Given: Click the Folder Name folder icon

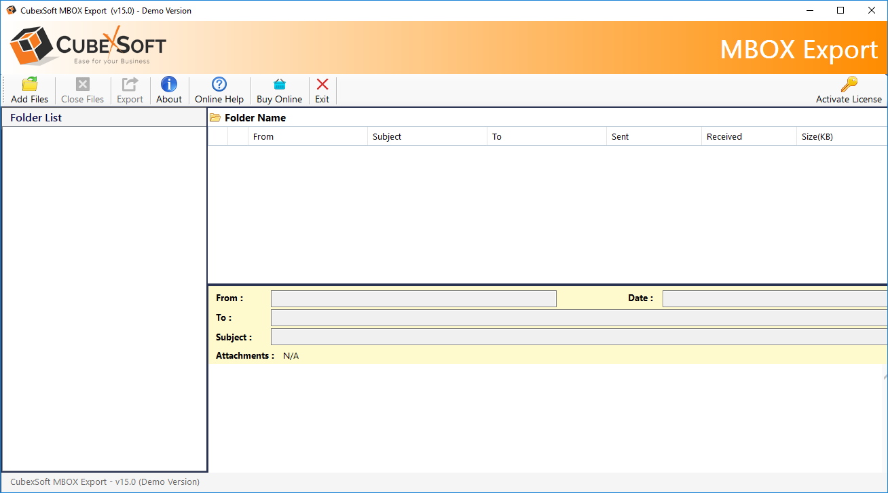Looking at the screenshot, I should (x=215, y=118).
